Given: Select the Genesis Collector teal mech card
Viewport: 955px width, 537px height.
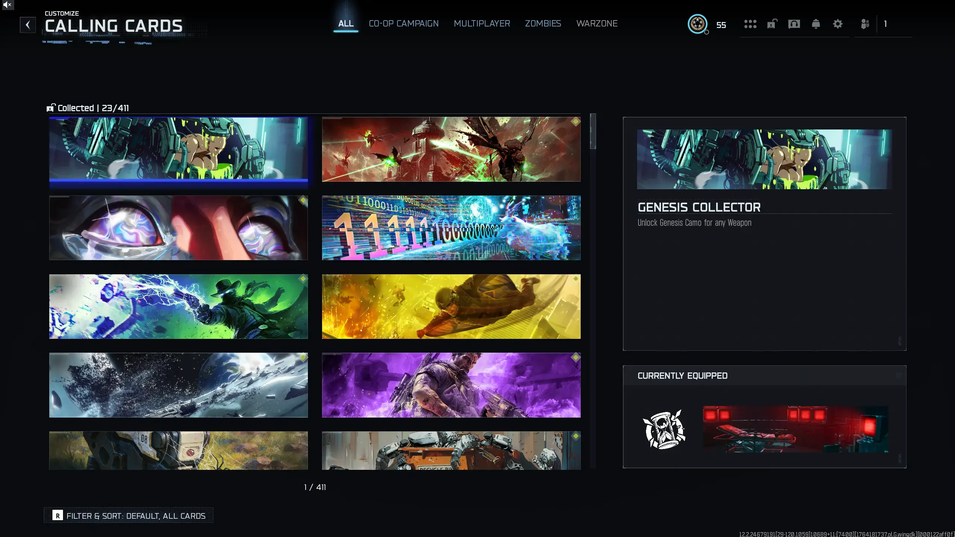Looking at the screenshot, I should click(178, 149).
